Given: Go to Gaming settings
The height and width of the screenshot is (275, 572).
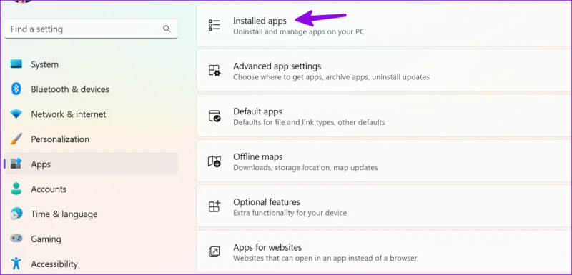Looking at the screenshot, I should point(92,239).
